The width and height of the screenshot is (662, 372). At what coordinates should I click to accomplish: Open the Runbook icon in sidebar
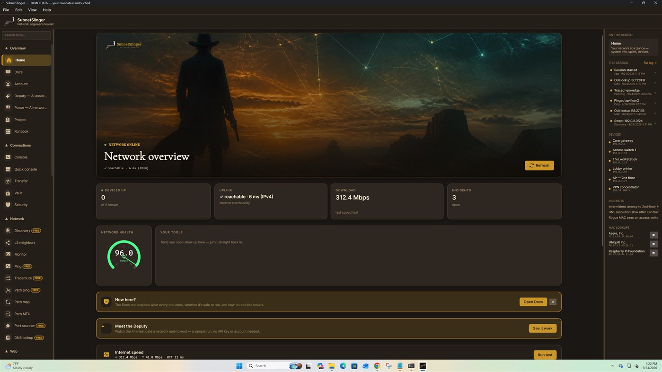[x=8, y=131]
